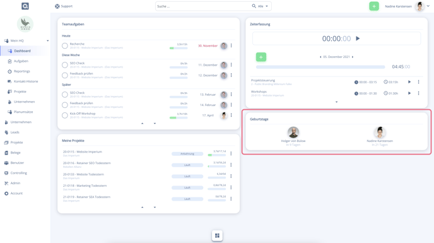Image resolution: width=434 pixels, height=243 pixels.
Task: Click the green plus button beside user name
Action: point(373,6)
